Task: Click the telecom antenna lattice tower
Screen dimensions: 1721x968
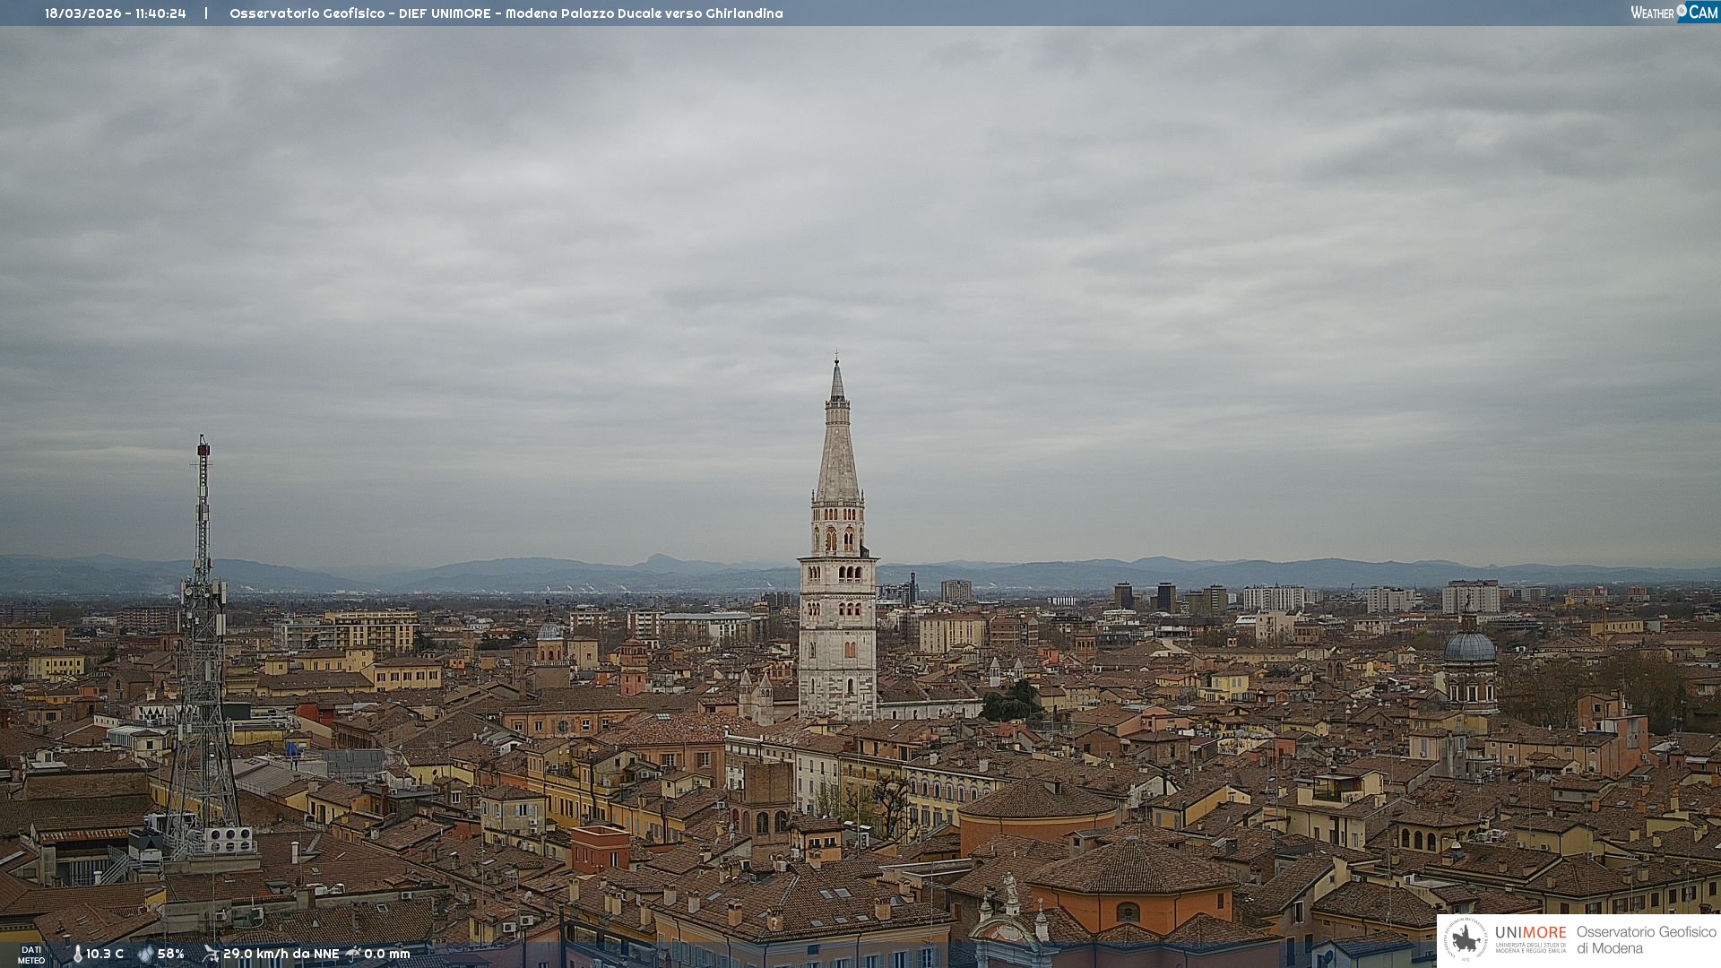Action: (x=203, y=672)
